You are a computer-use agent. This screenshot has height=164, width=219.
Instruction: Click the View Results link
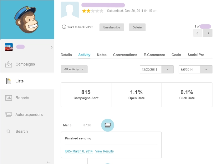[104, 151]
